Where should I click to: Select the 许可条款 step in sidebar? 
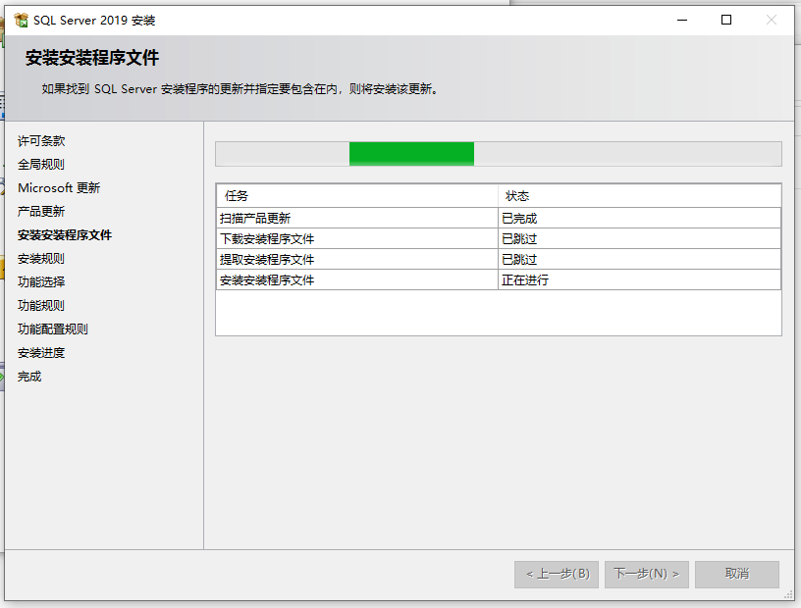tap(41, 141)
